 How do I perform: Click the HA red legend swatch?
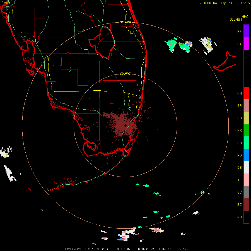coord(246,93)
